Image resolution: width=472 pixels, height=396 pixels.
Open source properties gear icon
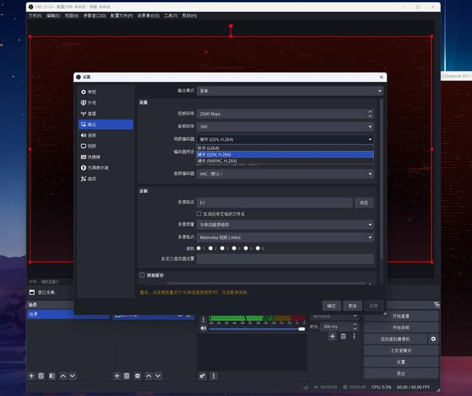click(138, 376)
